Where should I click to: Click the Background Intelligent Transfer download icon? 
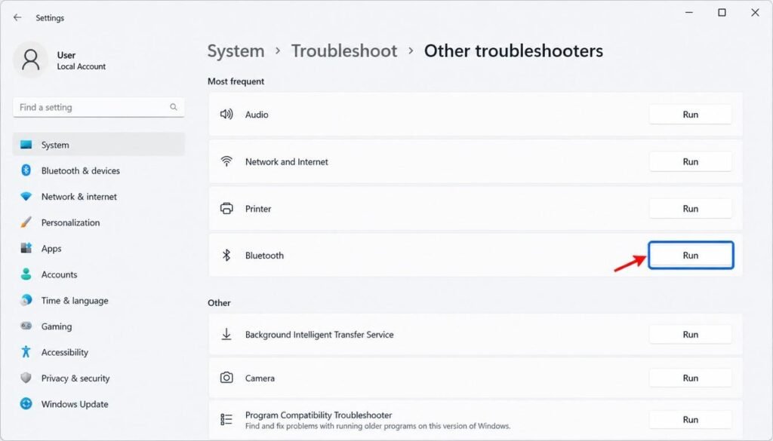click(226, 334)
